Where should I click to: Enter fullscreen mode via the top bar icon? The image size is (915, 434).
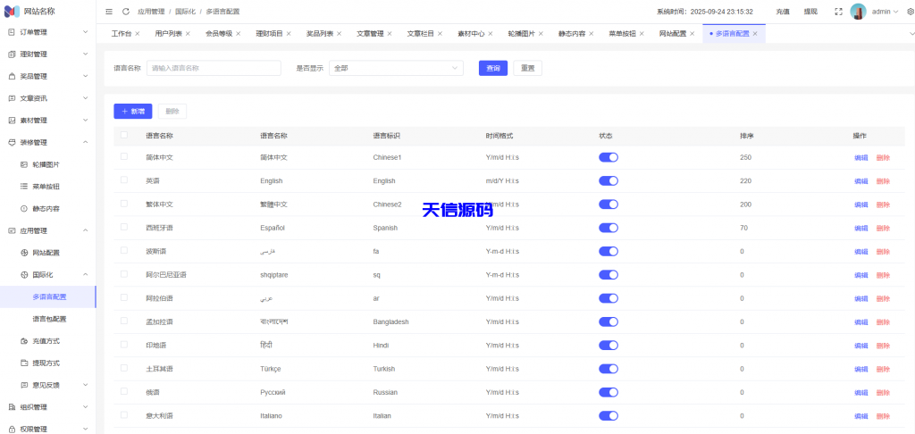click(x=838, y=12)
